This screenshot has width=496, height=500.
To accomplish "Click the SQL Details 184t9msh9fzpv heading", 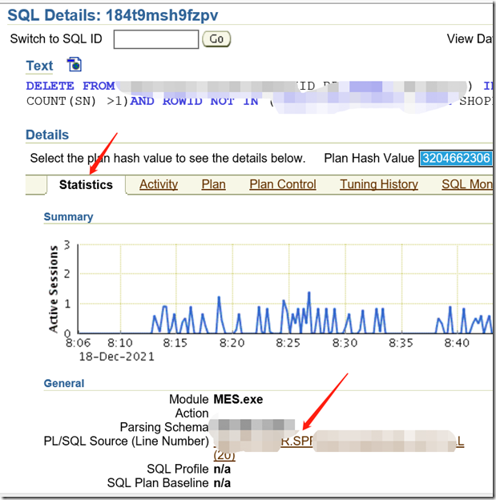I will coord(113,15).
